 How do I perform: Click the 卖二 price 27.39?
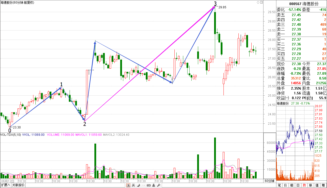296,29
